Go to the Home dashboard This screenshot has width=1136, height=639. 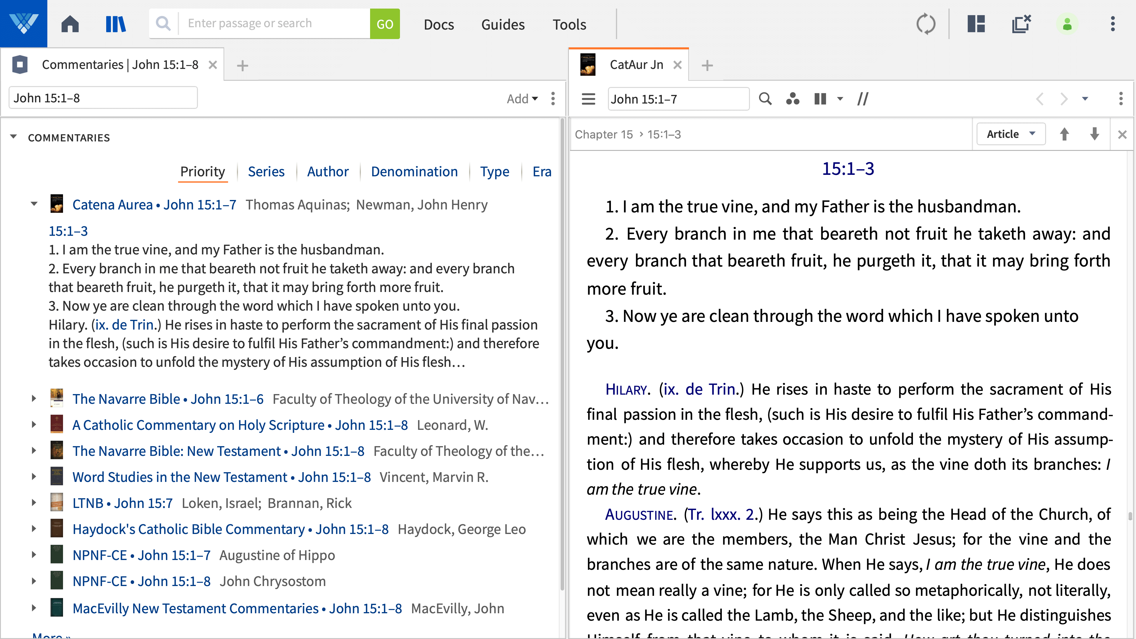tap(70, 24)
